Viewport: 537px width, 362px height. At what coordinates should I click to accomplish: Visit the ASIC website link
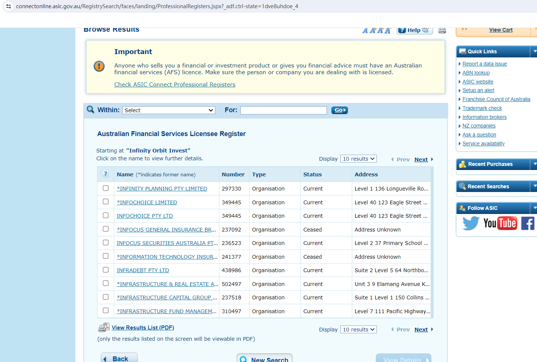pyautogui.click(x=478, y=82)
